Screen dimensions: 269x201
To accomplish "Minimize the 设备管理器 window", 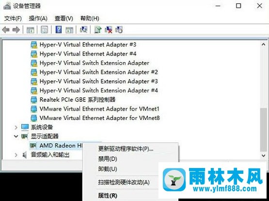I will 218,6.
